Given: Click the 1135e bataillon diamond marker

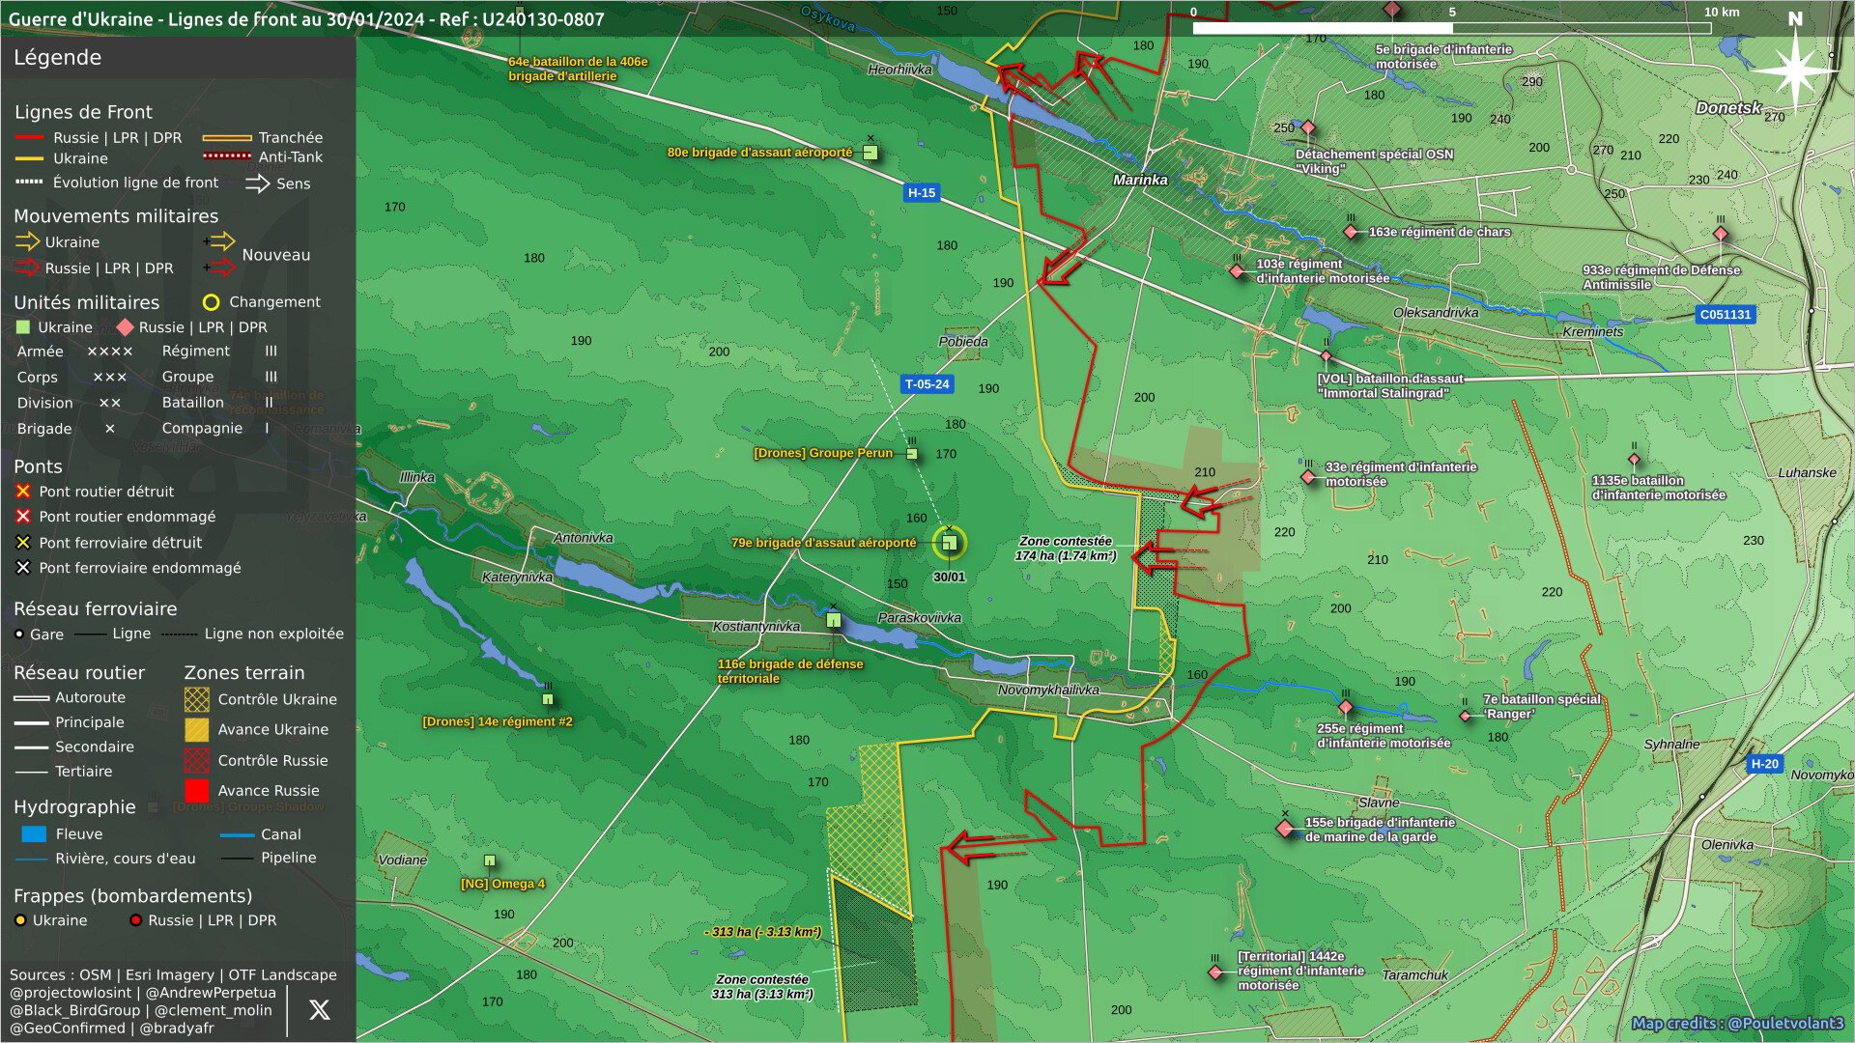Looking at the screenshot, I should [x=1634, y=460].
